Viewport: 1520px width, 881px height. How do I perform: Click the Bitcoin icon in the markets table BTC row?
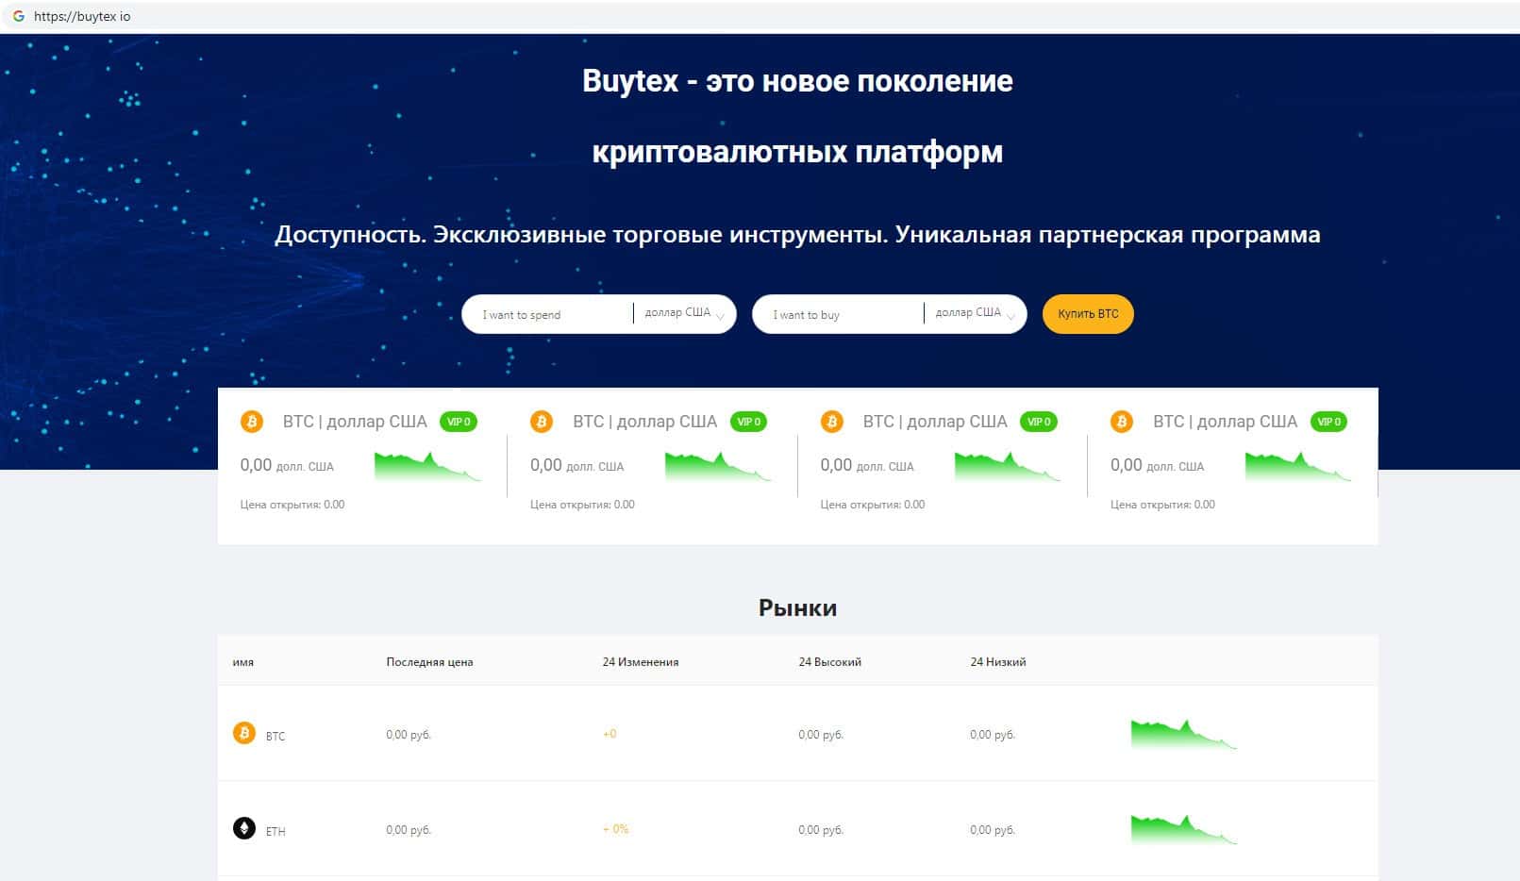coord(244,733)
